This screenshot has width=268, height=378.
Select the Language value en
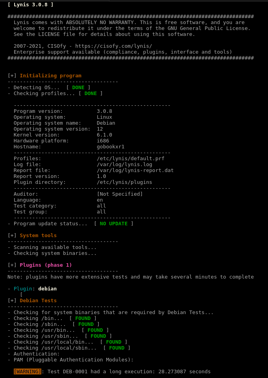[100, 200]
